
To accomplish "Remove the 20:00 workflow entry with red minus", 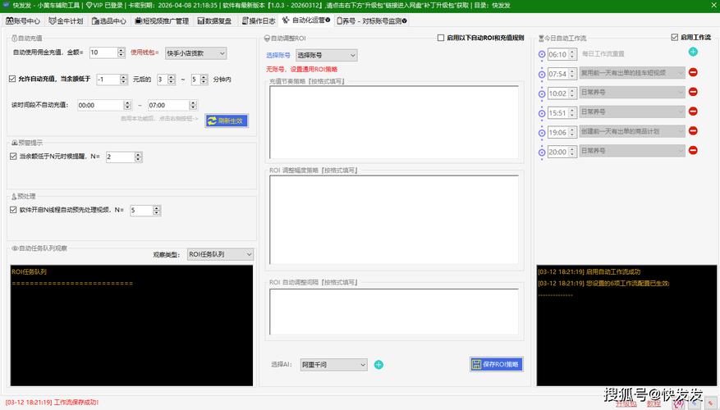I will coord(693,151).
